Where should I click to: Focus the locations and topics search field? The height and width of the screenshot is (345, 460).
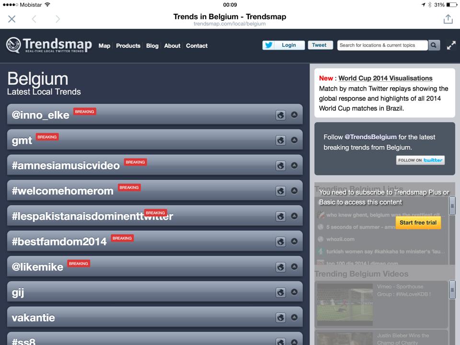pos(382,45)
